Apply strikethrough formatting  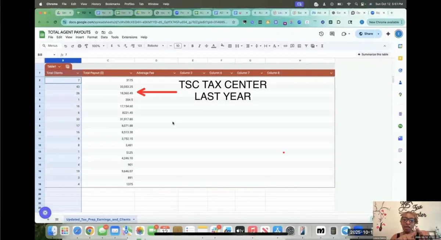pyautogui.click(x=207, y=46)
